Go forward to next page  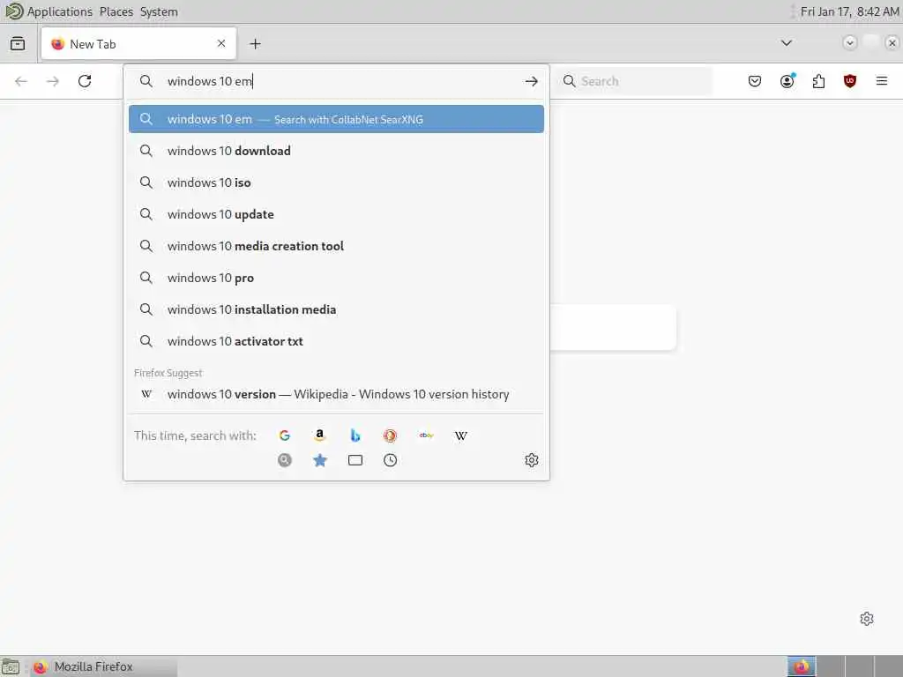tap(53, 81)
